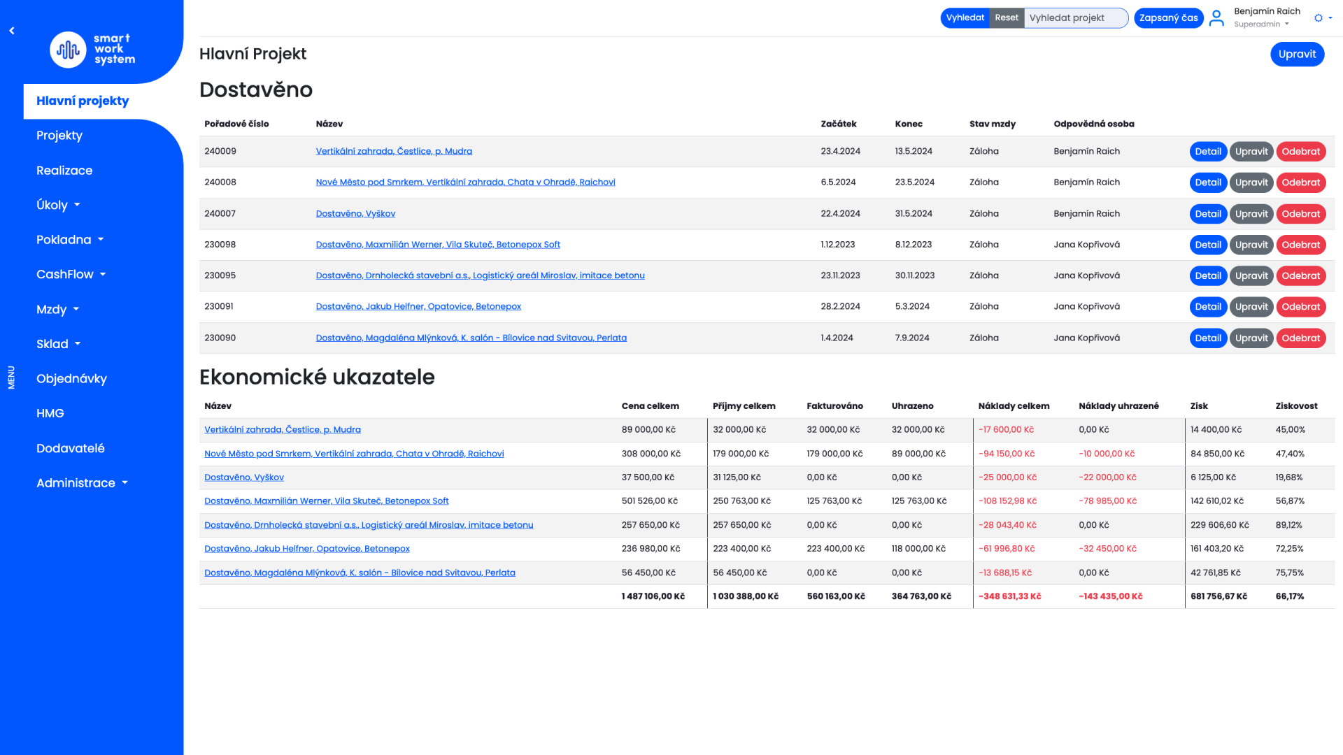Open Realizace menu item
Image resolution: width=1343 pixels, height=755 pixels.
click(x=64, y=171)
